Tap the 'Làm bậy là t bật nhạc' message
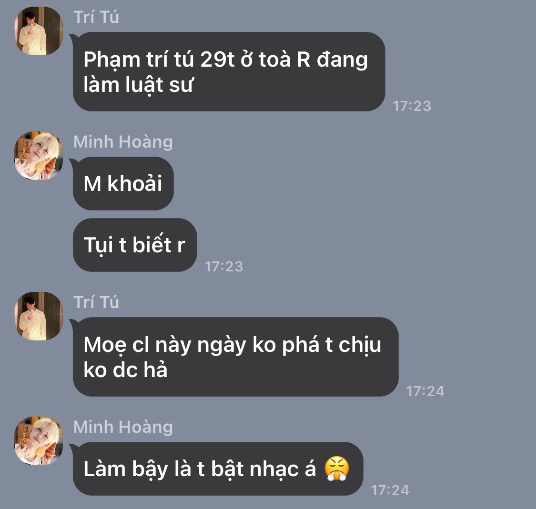The height and width of the screenshot is (509, 536). (x=218, y=469)
